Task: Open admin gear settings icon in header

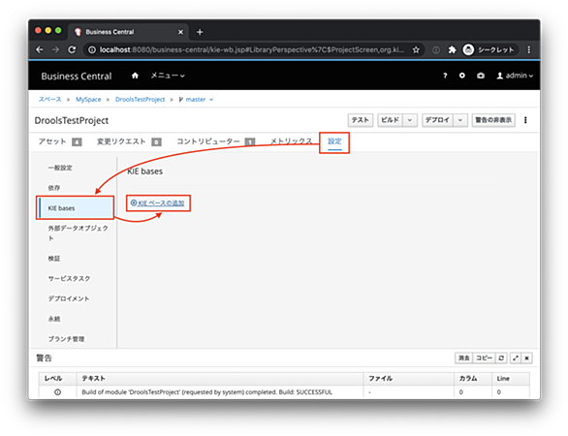Action: [461, 76]
